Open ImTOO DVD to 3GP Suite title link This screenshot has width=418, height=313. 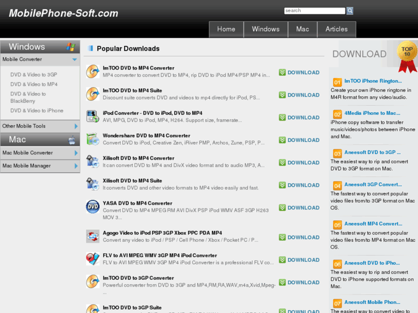(x=132, y=308)
